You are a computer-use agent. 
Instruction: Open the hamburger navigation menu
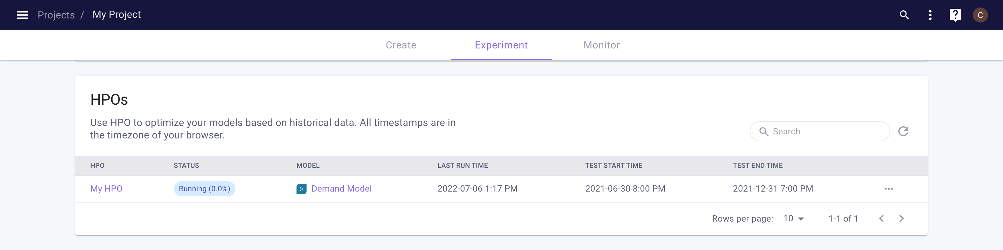[23, 15]
